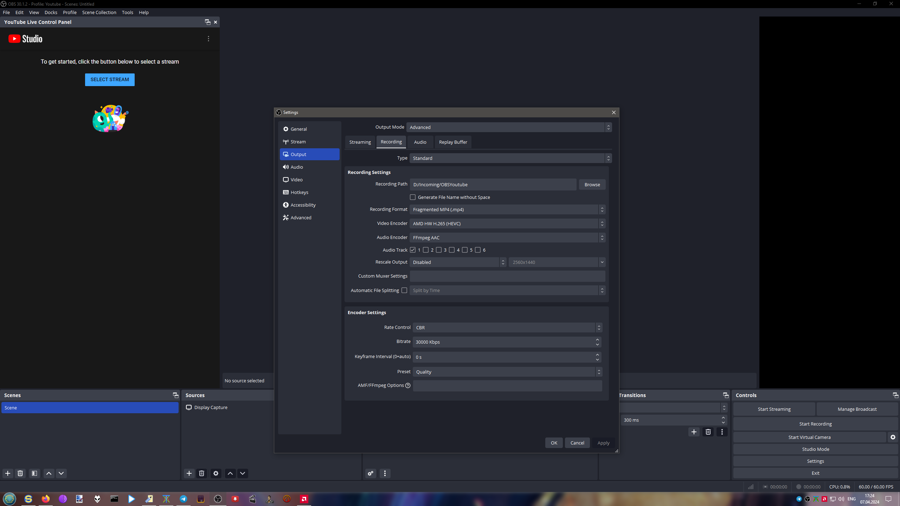
Task: Open Virtual Camera settings gear
Action: [893, 437]
